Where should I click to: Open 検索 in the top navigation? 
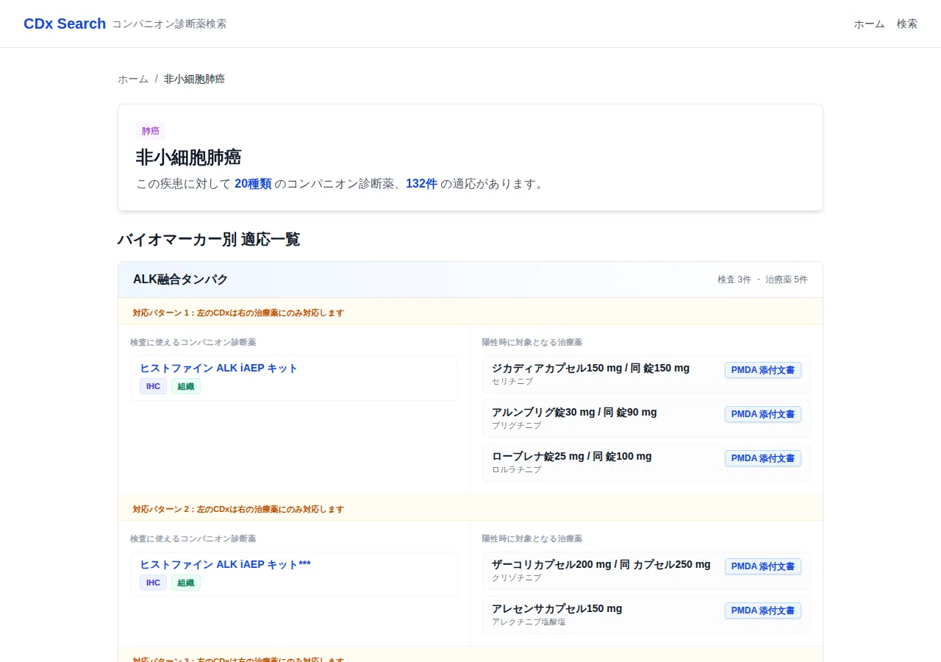tap(907, 24)
